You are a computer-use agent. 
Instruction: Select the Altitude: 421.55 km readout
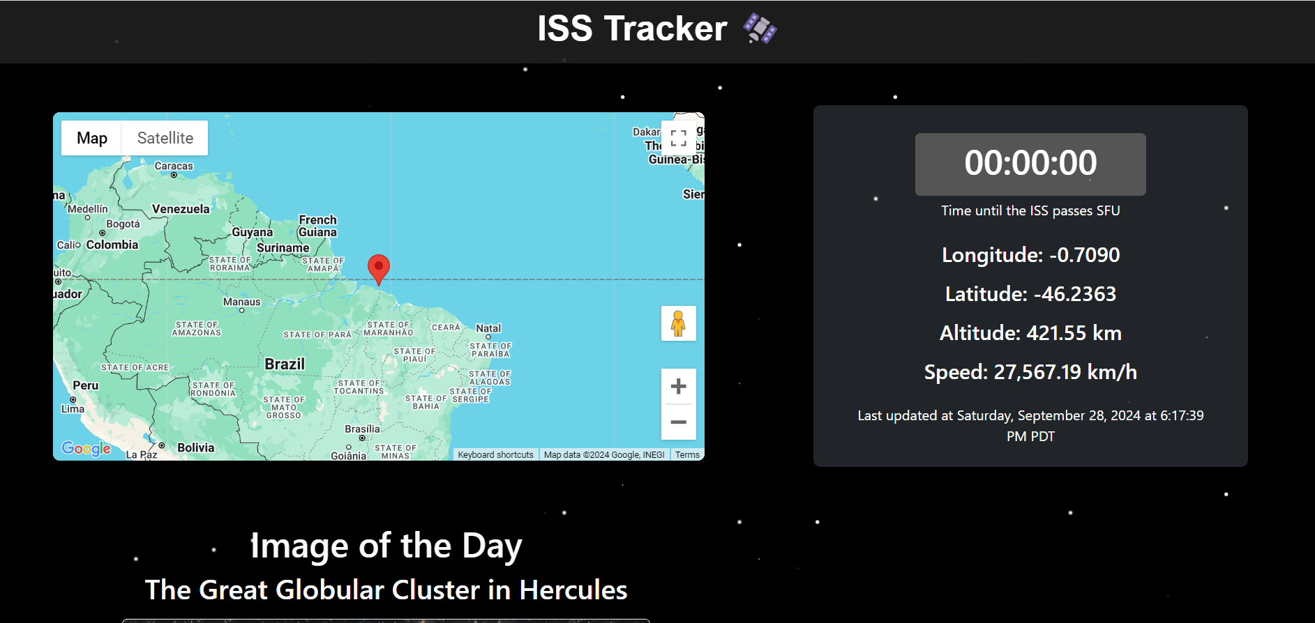(x=1030, y=333)
